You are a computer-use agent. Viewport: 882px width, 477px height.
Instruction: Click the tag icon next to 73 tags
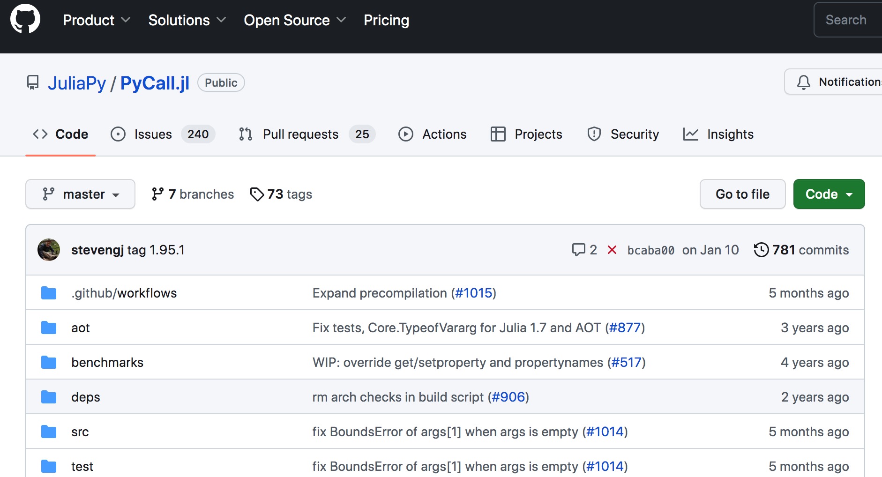tap(257, 194)
